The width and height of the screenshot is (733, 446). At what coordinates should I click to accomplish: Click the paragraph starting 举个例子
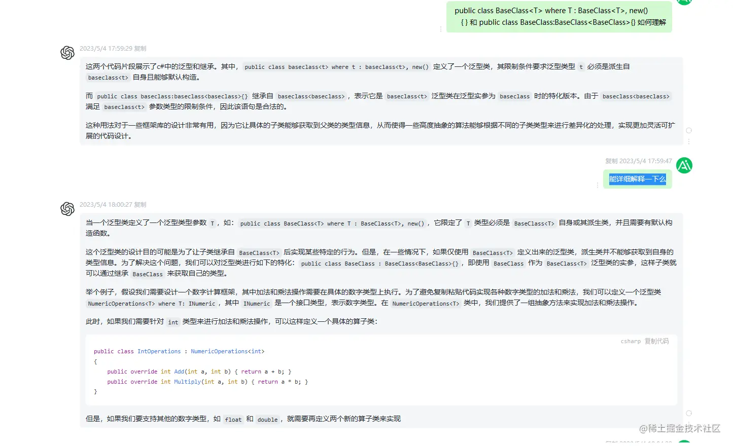pyautogui.click(x=373, y=298)
